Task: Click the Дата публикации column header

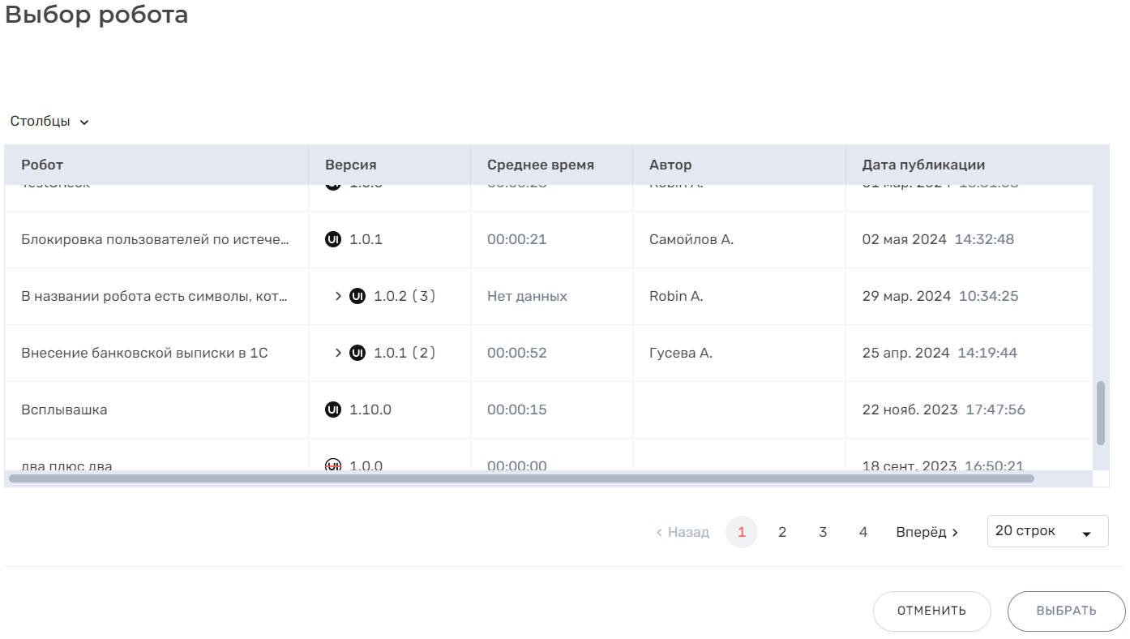Action: 923,165
